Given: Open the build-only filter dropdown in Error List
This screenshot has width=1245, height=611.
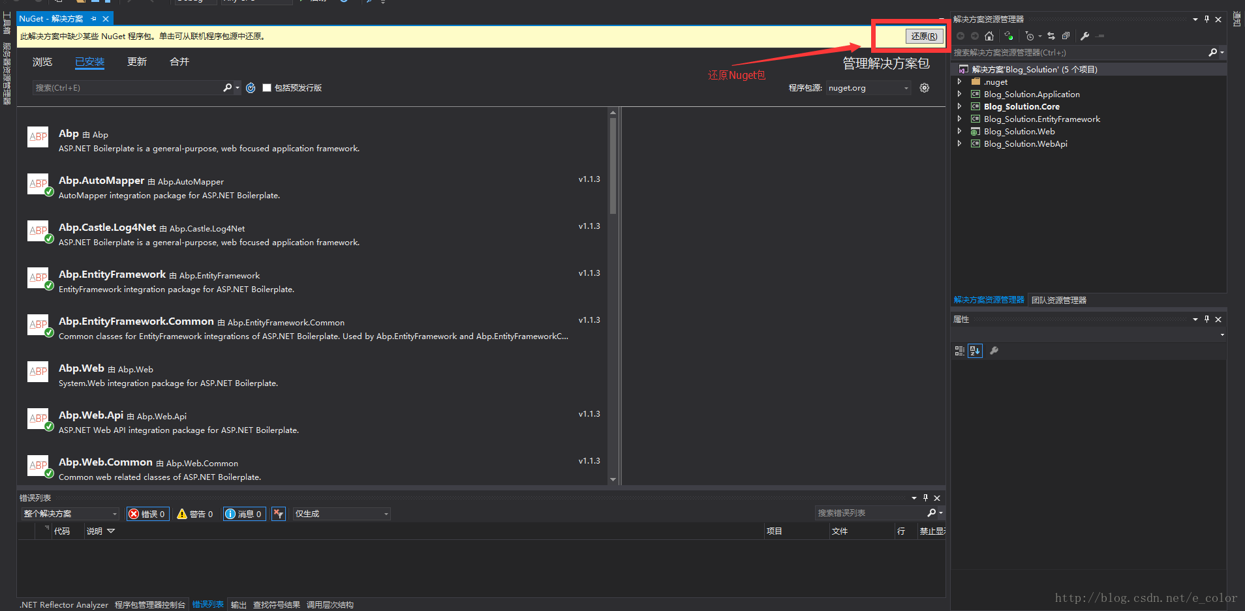Looking at the screenshot, I should pos(341,514).
